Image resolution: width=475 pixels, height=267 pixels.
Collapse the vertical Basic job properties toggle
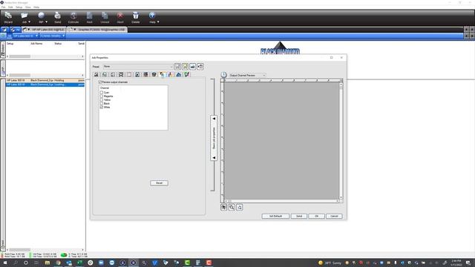pyautogui.click(x=214, y=138)
